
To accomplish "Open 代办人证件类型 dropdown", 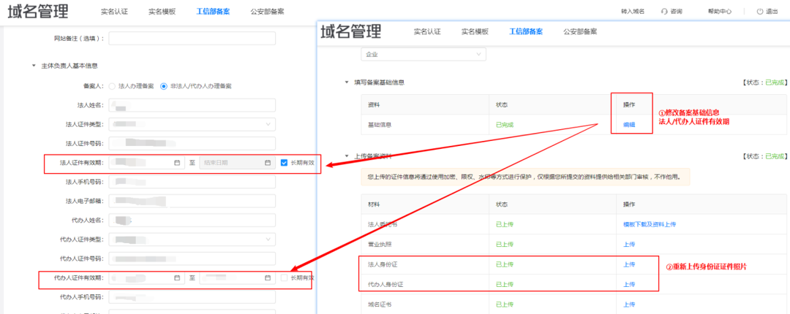I will tap(192, 240).
